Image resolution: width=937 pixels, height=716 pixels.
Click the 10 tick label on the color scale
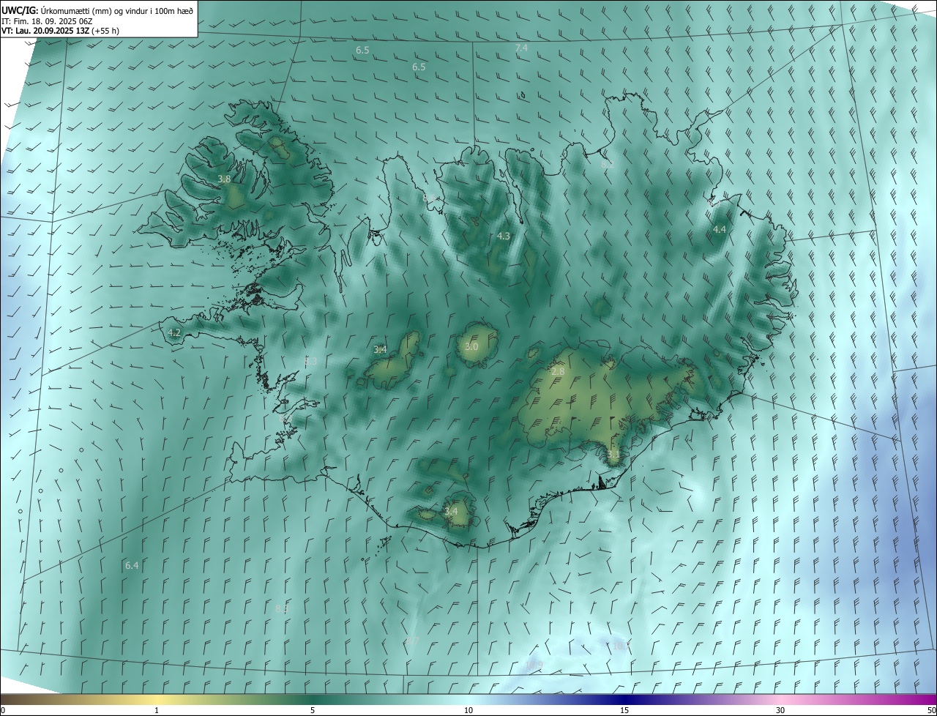[x=468, y=710]
